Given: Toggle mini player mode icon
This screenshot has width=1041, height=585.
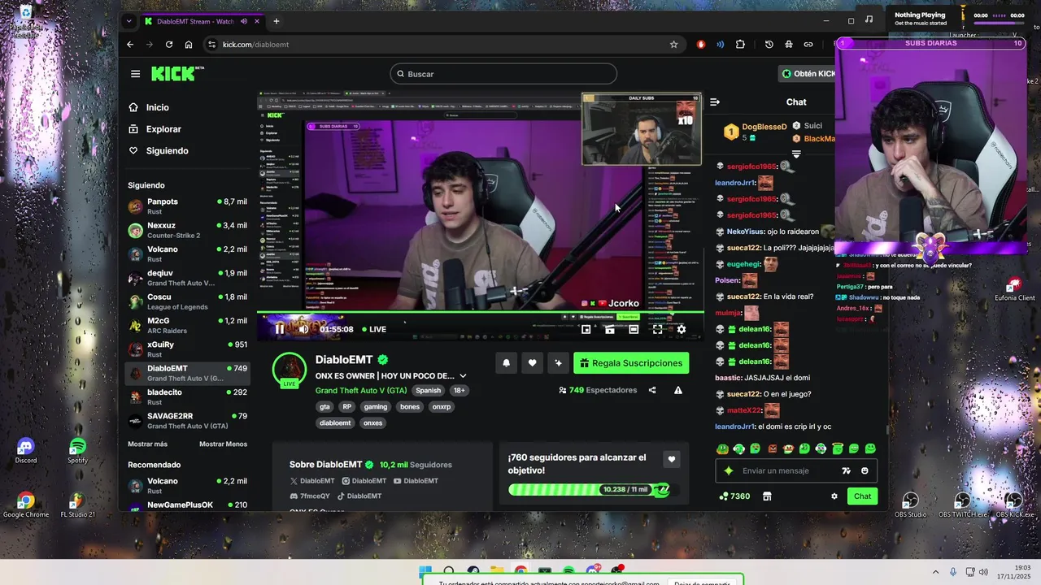Looking at the screenshot, I should (609, 329).
